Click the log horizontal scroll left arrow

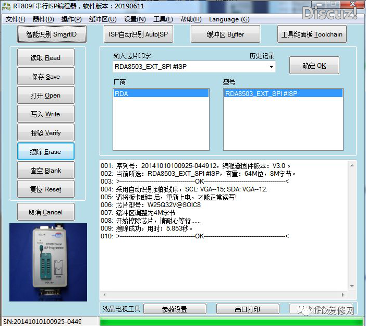tap(104, 295)
